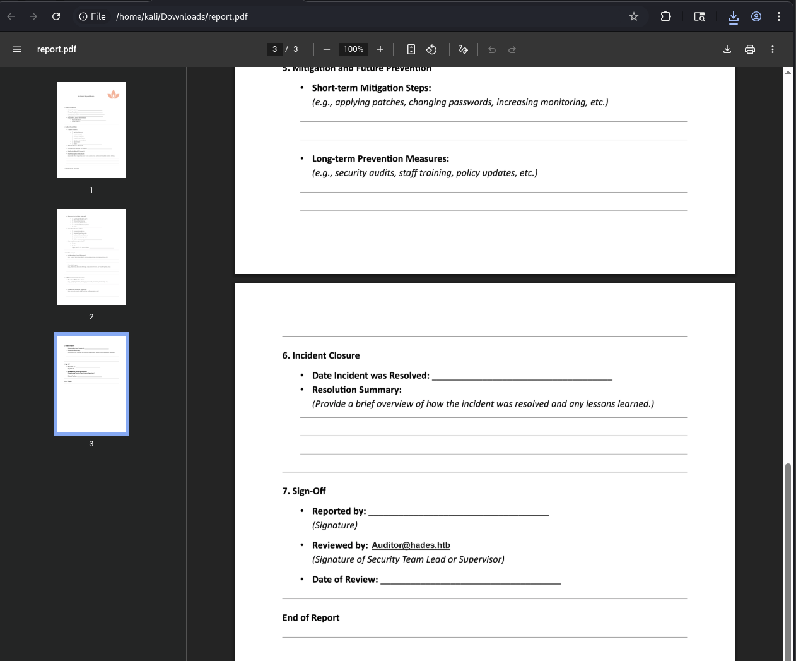The width and height of the screenshot is (796, 661).
Task: Select page 2 thumbnail
Action: 91,256
